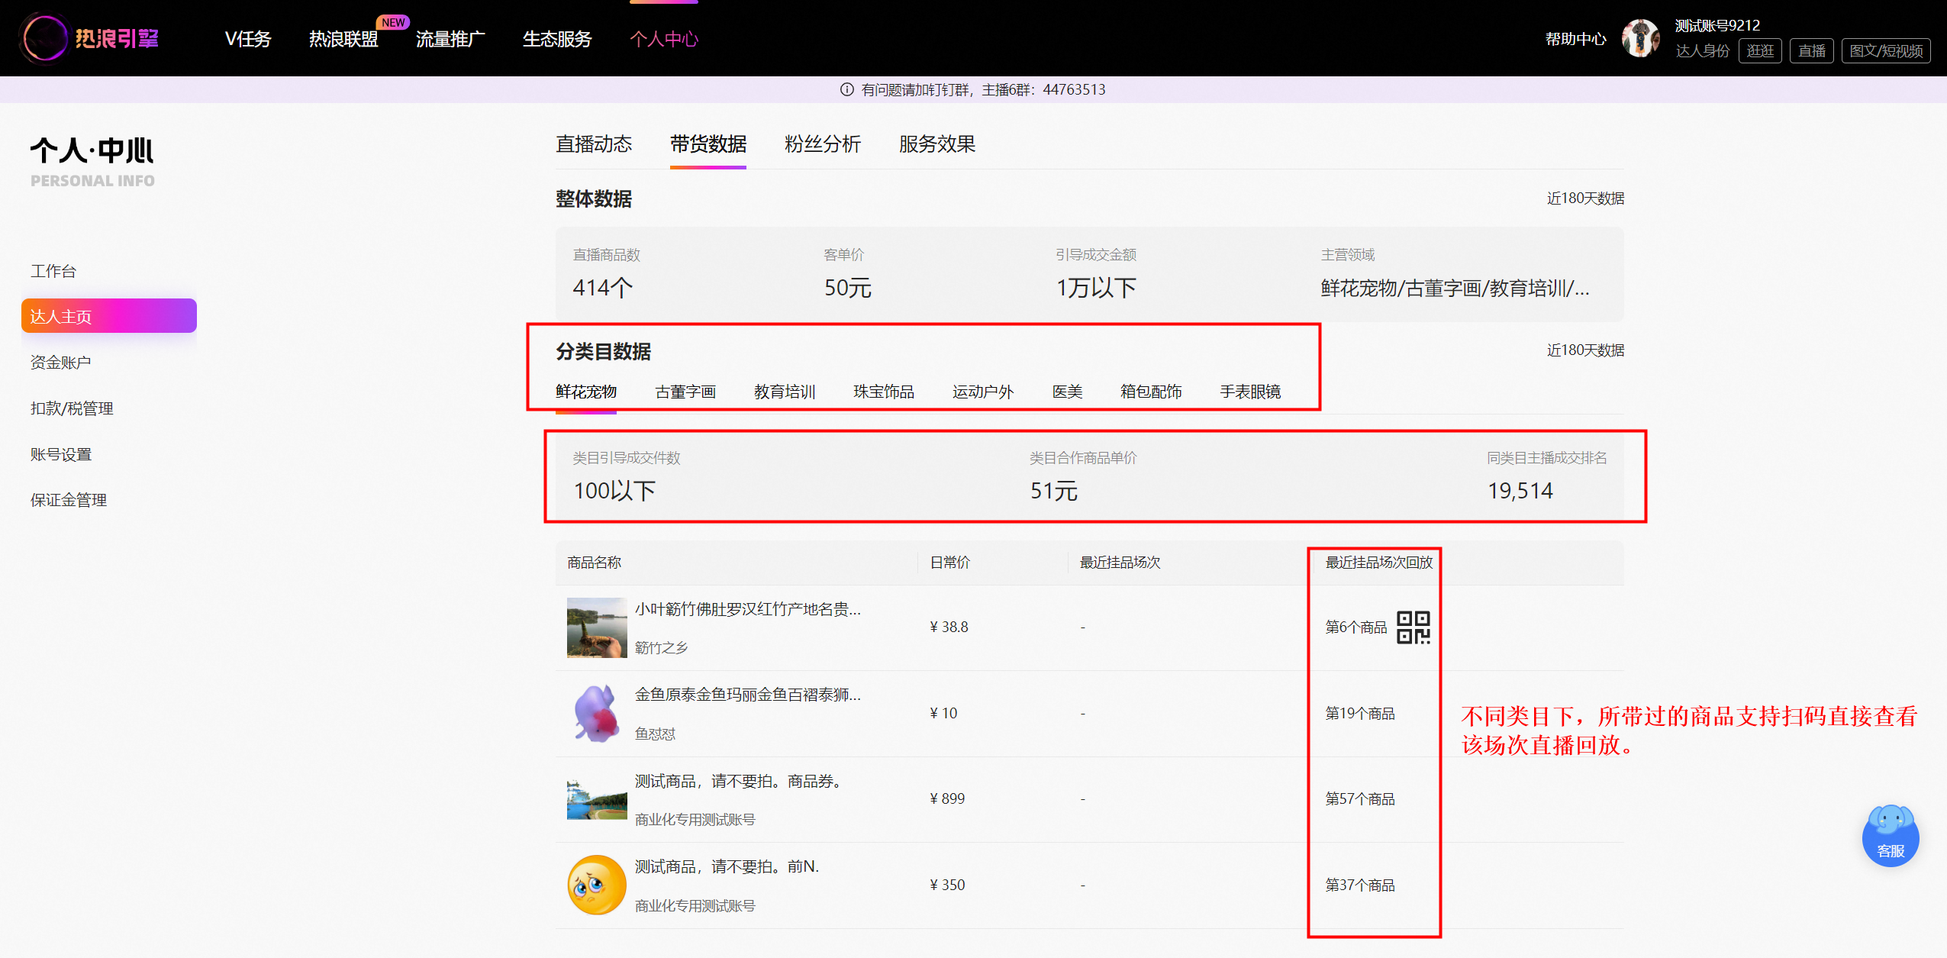Click the 最近挂品场次回放 column header
Viewport: 1947px width, 958px height.
coord(1379,563)
